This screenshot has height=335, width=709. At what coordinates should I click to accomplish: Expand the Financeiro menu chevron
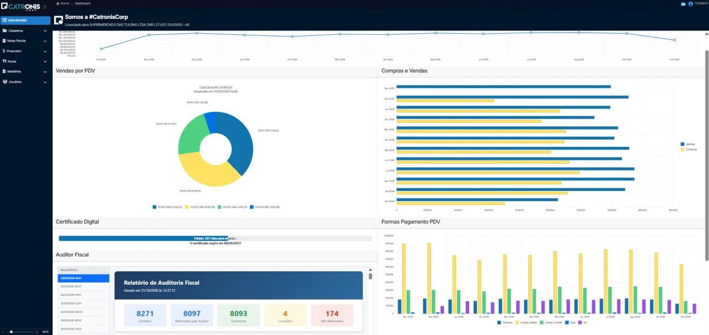point(45,51)
